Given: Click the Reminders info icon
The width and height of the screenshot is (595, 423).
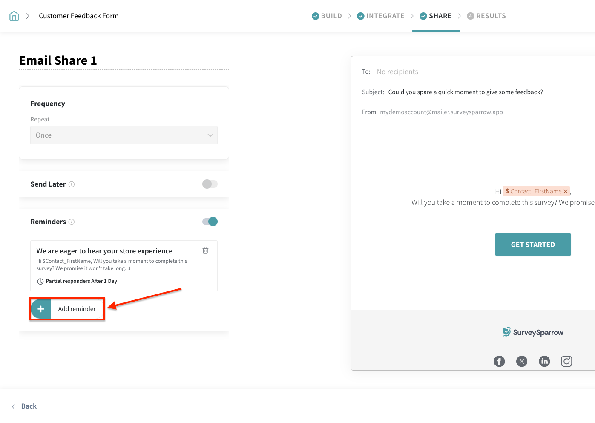Looking at the screenshot, I should point(72,222).
